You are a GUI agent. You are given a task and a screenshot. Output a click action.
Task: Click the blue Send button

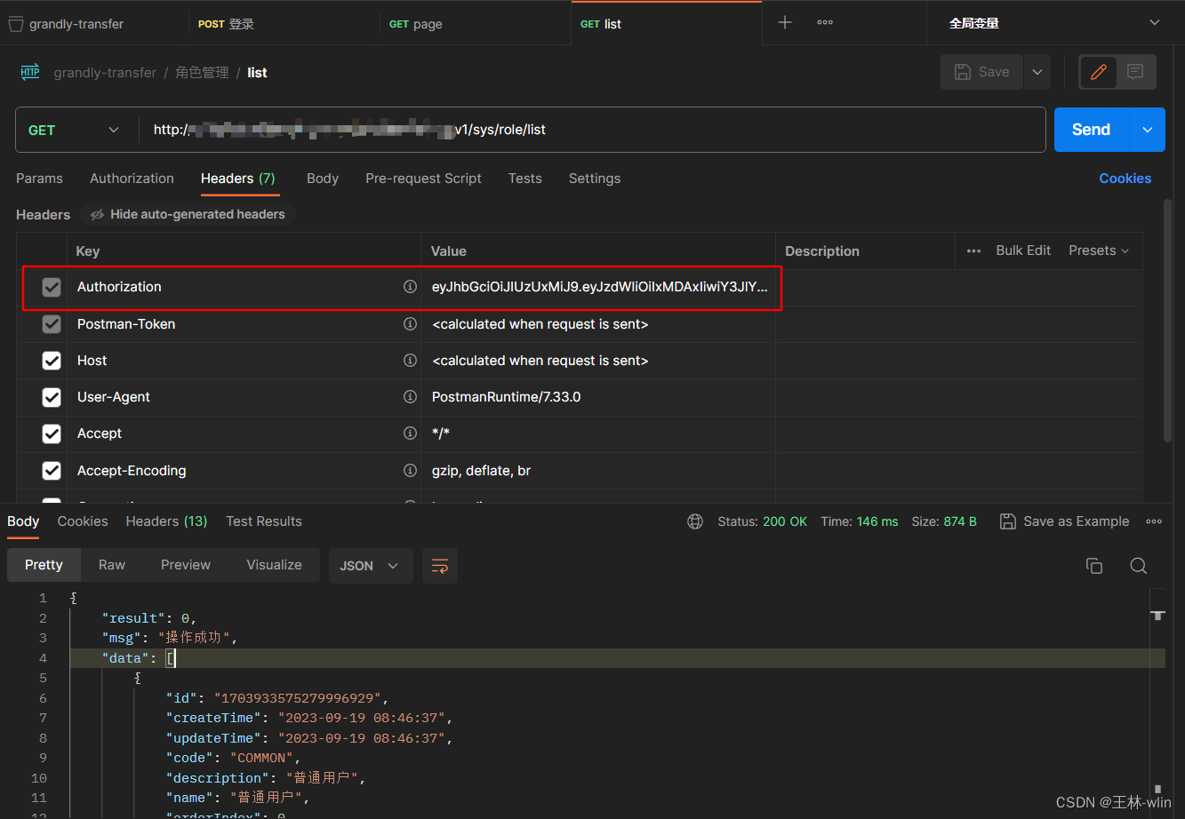(1092, 130)
